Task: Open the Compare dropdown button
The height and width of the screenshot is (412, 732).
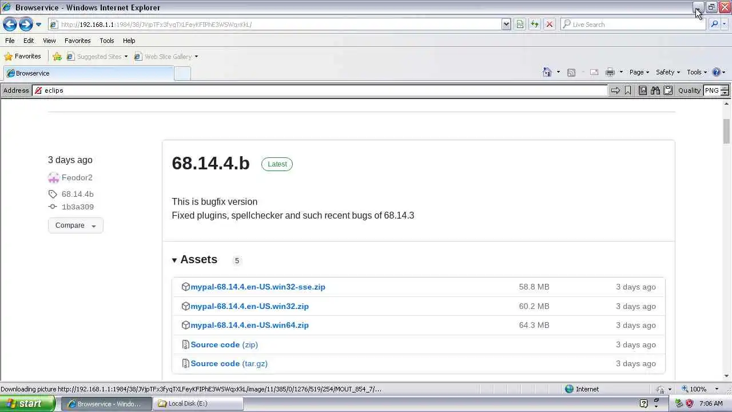Action: coord(75,225)
